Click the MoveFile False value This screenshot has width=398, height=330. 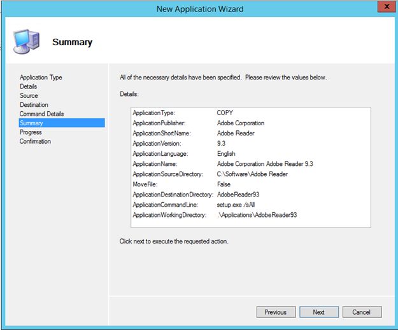pyautogui.click(x=224, y=184)
